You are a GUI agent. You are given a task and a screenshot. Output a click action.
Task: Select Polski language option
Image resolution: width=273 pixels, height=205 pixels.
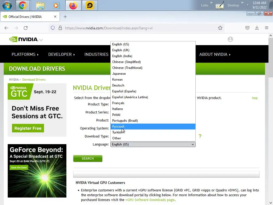pyautogui.click(x=153, y=115)
